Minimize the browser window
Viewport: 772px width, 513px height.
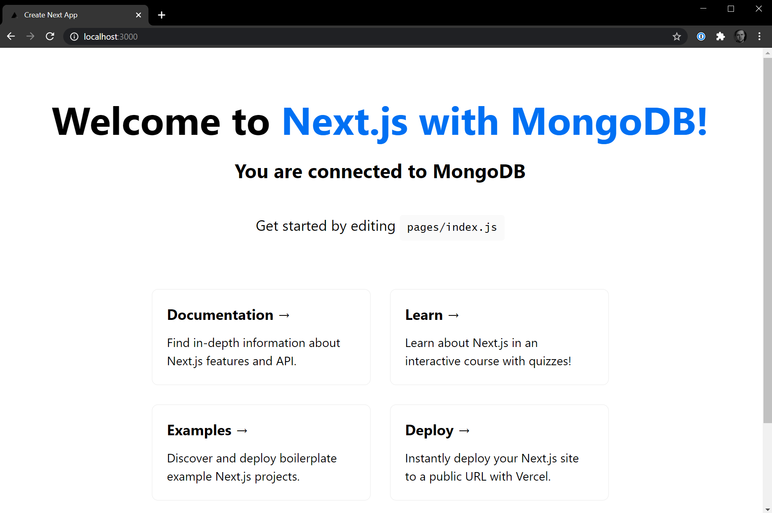click(704, 9)
